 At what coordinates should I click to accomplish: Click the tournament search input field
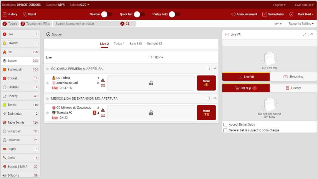(x=87, y=24)
